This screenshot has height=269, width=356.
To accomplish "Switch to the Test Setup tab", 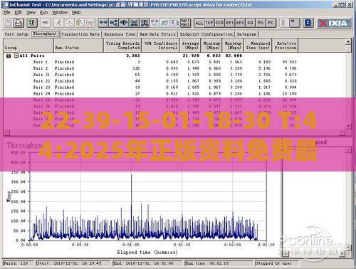I will pyautogui.click(x=16, y=34).
